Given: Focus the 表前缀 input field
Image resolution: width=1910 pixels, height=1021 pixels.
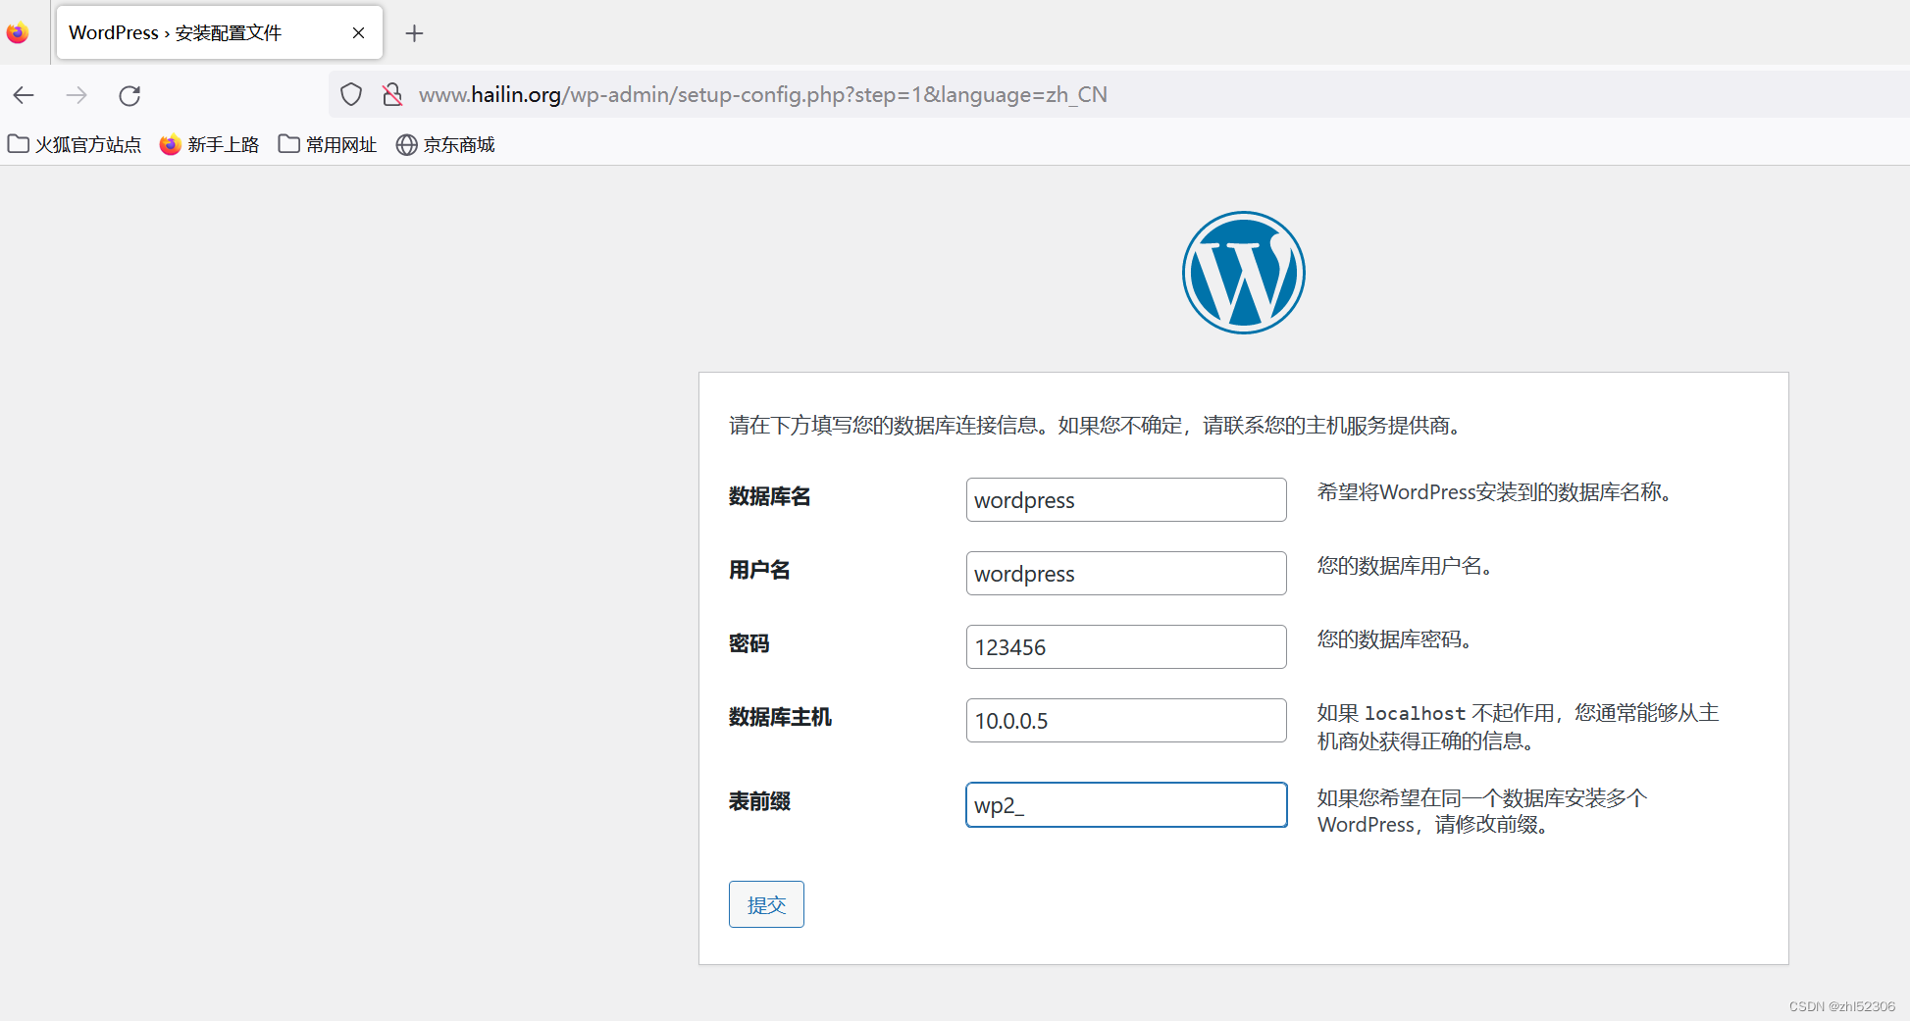Looking at the screenshot, I should [1126, 805].
